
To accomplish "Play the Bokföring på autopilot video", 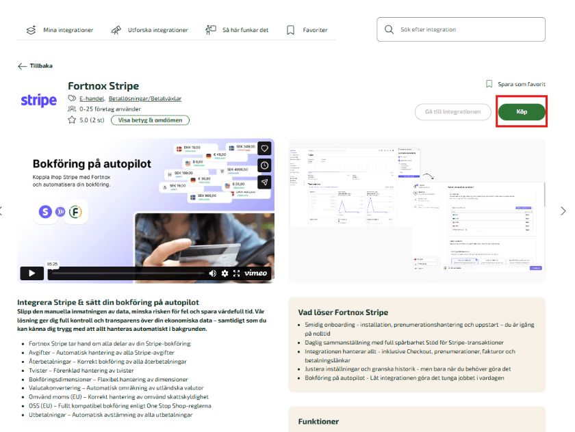I will click(31, 273).
